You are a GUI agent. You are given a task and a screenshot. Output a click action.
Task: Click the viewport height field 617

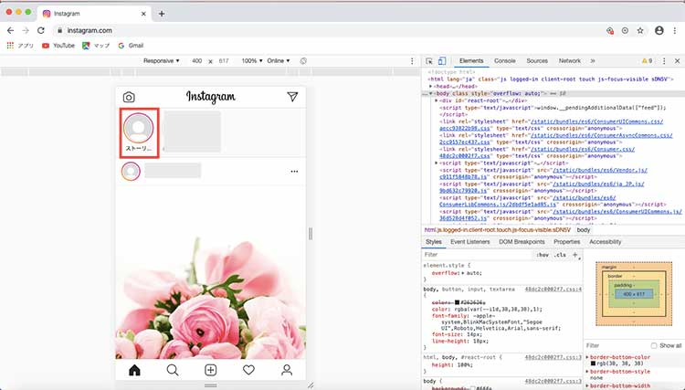[x=224, y=60]
